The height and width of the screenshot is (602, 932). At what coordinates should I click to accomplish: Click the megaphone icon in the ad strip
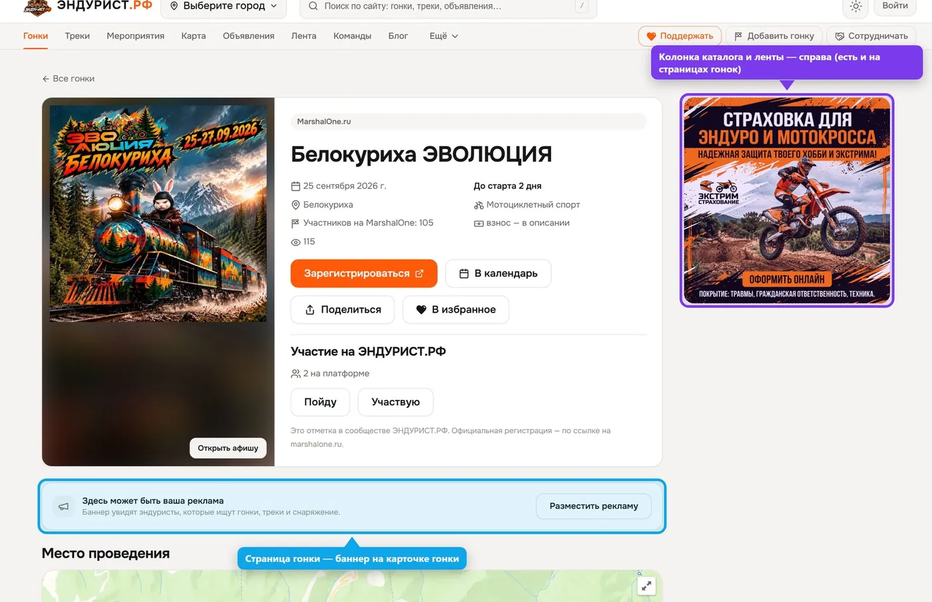coord(64,506)
